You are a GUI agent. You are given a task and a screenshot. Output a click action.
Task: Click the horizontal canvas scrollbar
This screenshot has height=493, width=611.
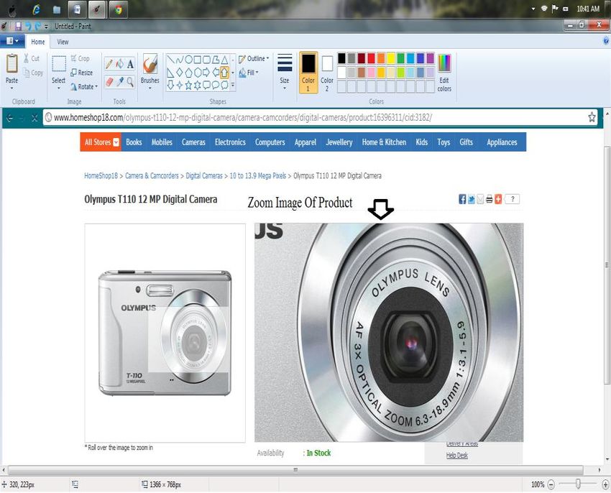point(295,469)
